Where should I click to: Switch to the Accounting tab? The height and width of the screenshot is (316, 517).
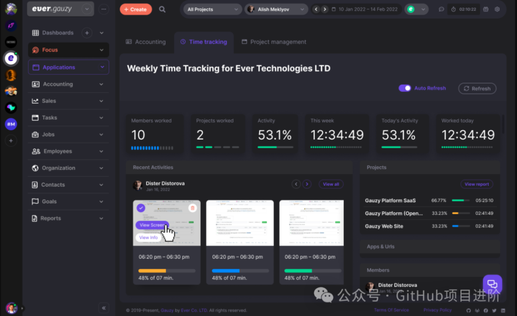tap(146, 42)
